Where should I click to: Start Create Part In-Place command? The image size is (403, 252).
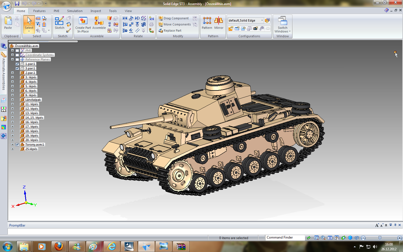[x=83, y=24]
